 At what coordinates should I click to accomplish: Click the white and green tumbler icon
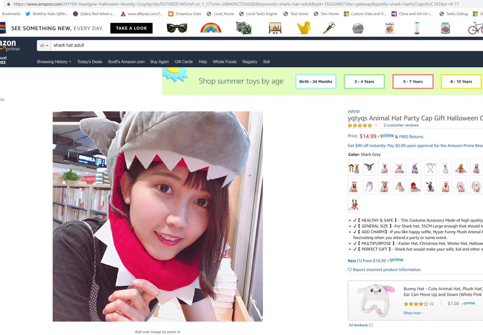(x=417, y=28)
